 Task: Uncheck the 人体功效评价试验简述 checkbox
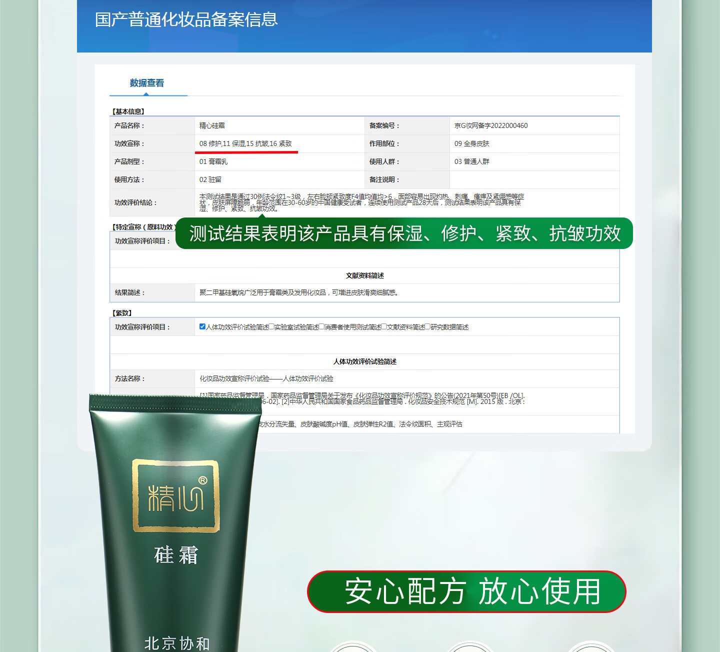point(202,327)
